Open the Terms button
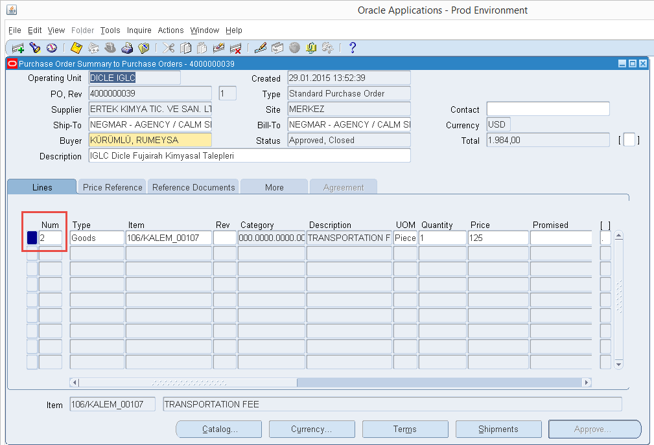Image resolution: width=654 pixels, height=445 pixels. [404, 429]
